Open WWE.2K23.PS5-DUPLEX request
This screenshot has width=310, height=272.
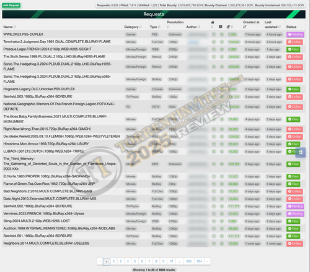tap(24, 34)
